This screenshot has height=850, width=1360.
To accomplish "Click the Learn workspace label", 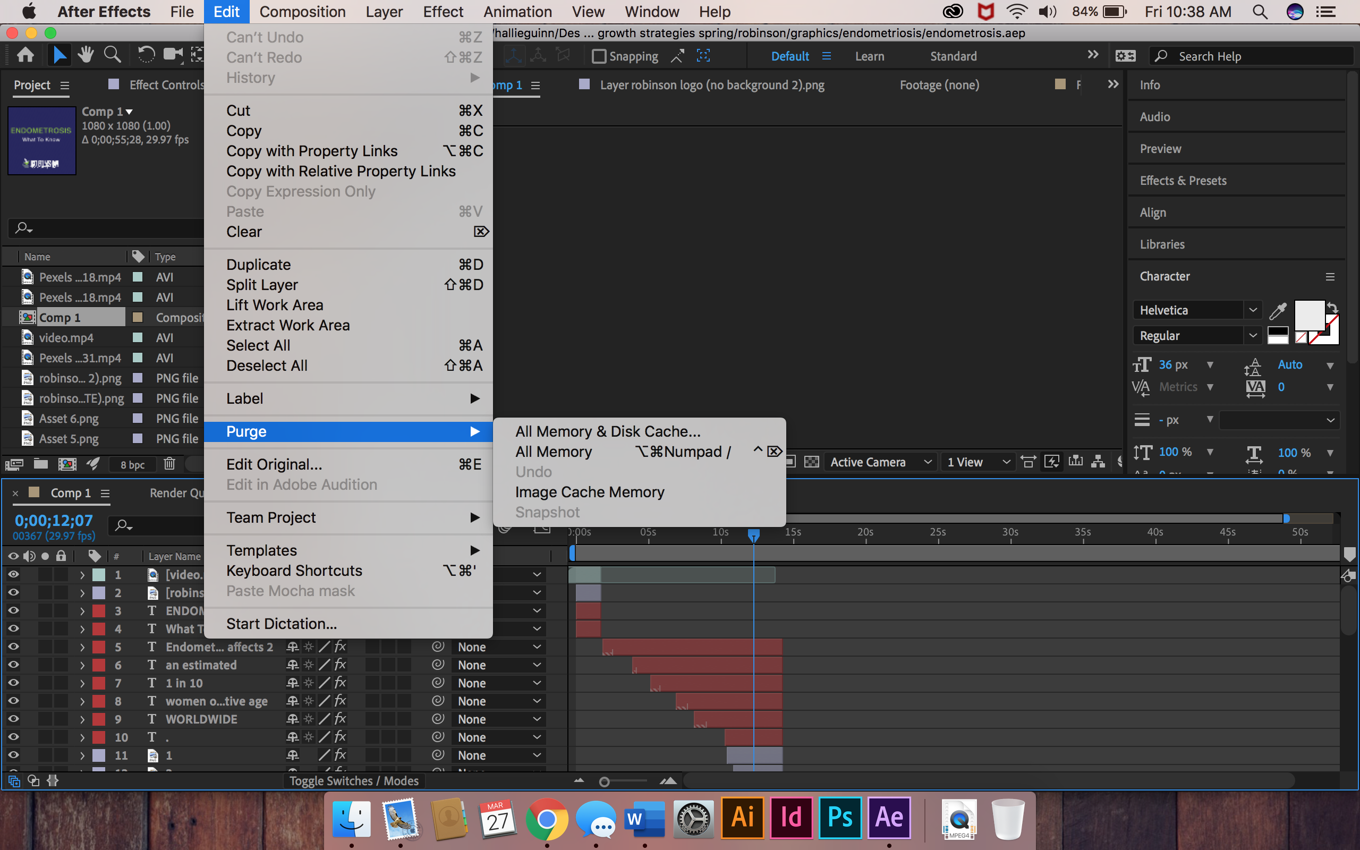I will pos(869,56).
